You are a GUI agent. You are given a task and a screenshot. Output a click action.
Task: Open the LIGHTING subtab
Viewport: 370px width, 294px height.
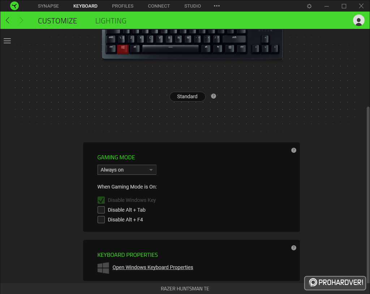coord(111,21)
